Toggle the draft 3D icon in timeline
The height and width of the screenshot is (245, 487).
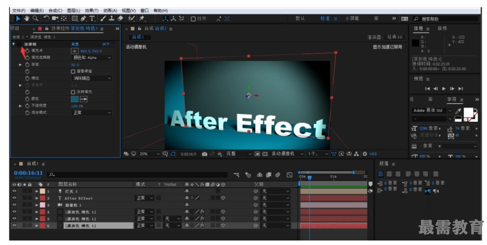(x=248, y=175)
